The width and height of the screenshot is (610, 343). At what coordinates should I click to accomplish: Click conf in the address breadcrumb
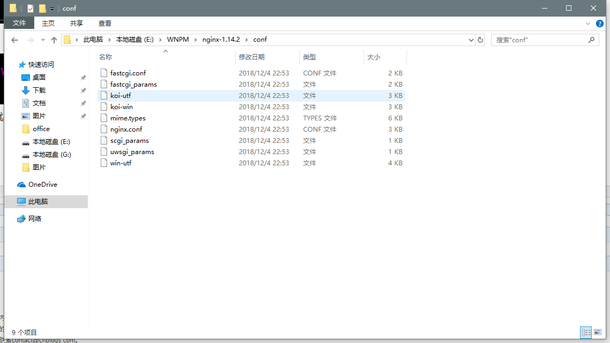[260, 40]
